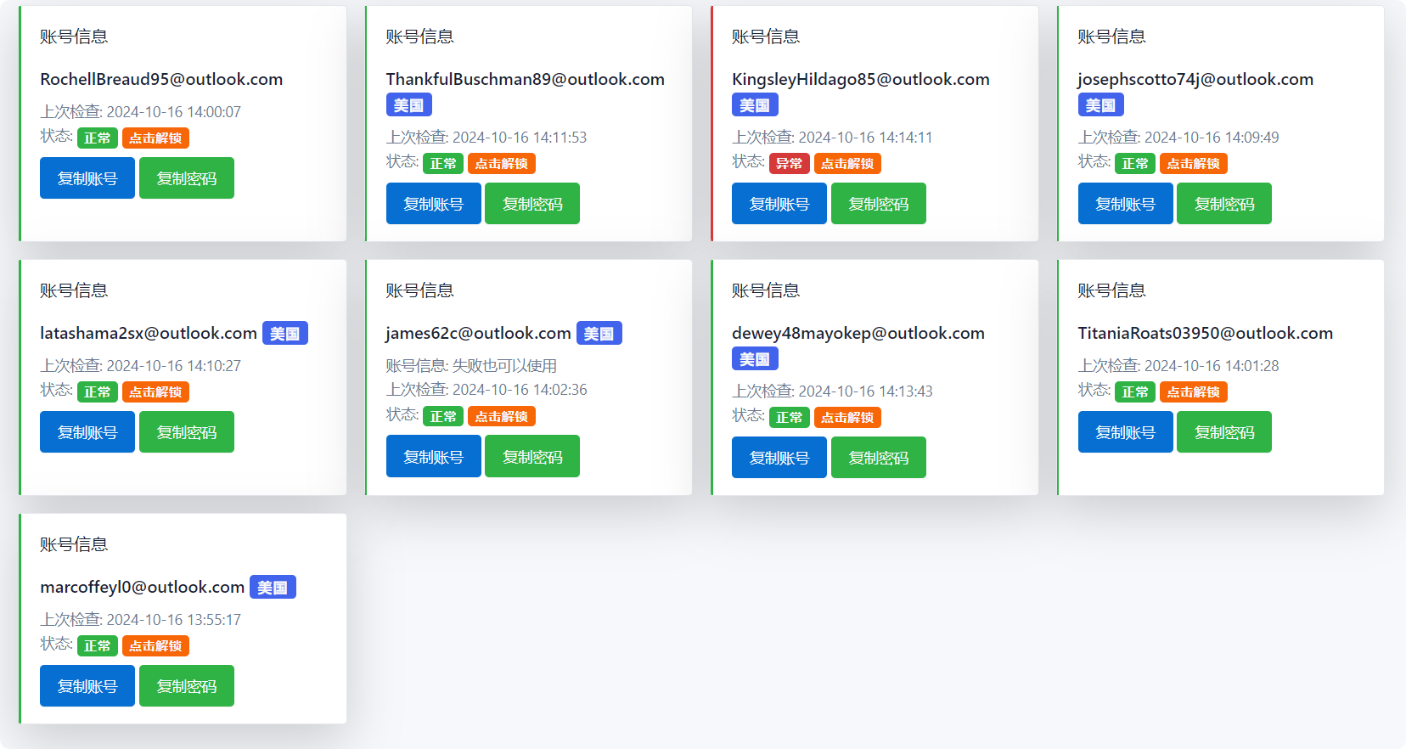
Task: Copy account for TitaniaRoats03950@outlook.com
Action: 1126,432
